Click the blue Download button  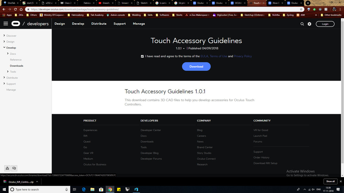196,67
